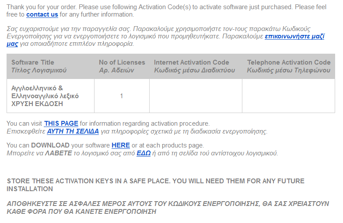Click the empty Internet Activation Code cell
The height and width of the screenshot is (223, 343).
coord(196,96)
